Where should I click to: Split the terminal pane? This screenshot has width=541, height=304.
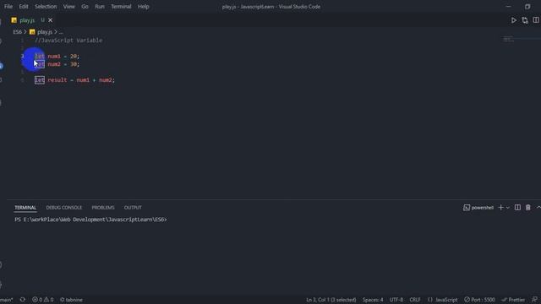pos(517,208)
